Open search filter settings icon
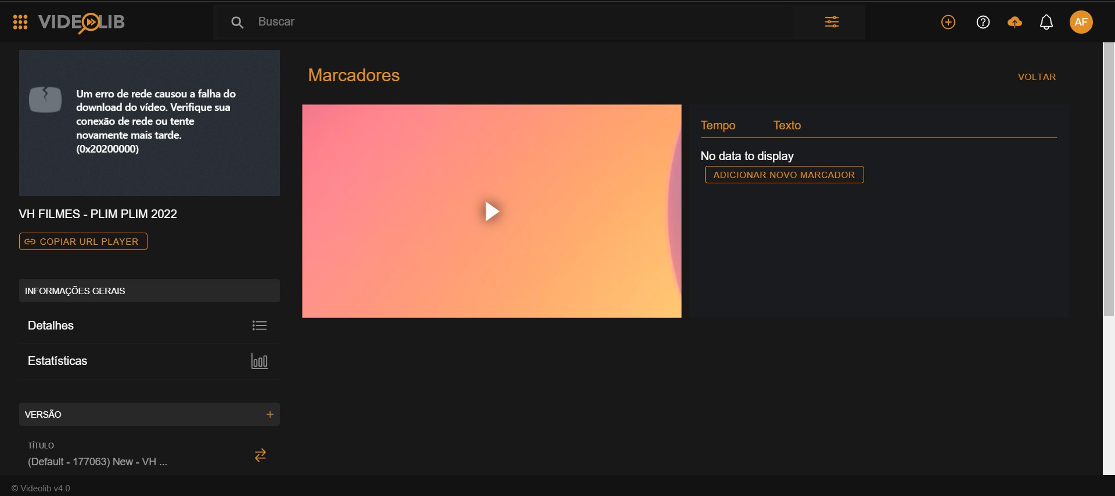Image resolution: width=1115 pixels, height=496 pixels. 832,22
